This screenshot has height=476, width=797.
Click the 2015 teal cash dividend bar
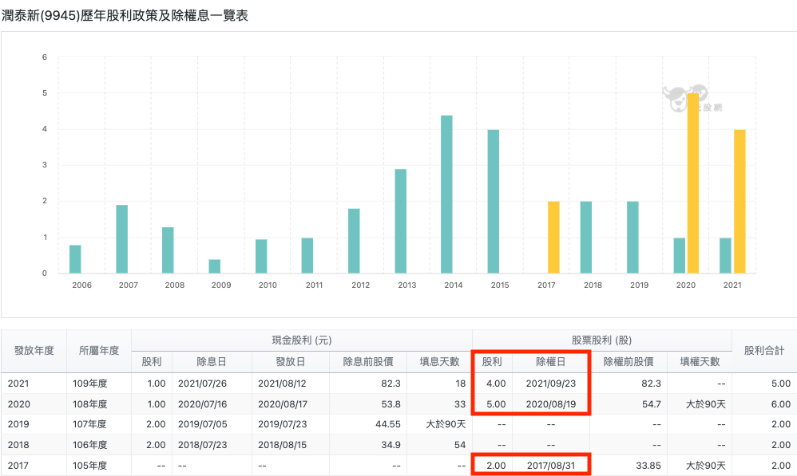(493, 202)
